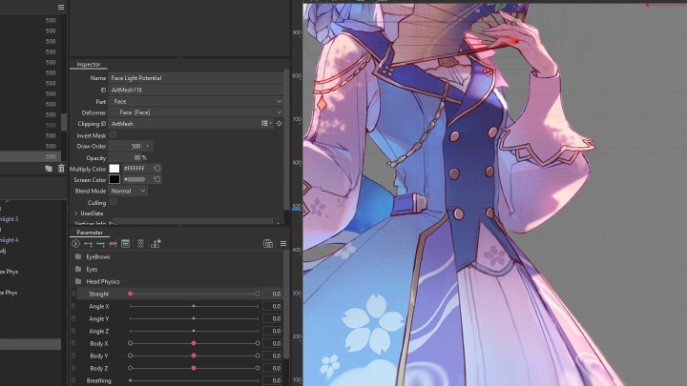Open the Multiply Color white swatch
Image resolution: width=687 pixels, height=386 pixels.
tap(114, 169)
